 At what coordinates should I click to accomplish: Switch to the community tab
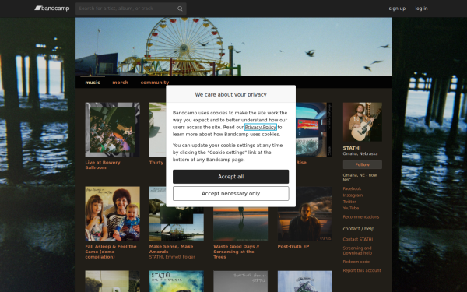click(x=155, y=83)
